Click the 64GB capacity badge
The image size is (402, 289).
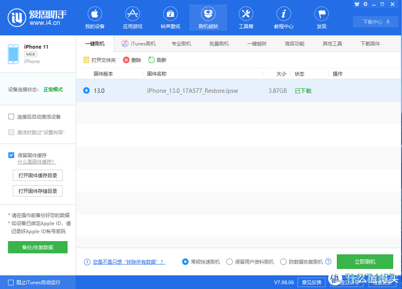click(31, 54)
